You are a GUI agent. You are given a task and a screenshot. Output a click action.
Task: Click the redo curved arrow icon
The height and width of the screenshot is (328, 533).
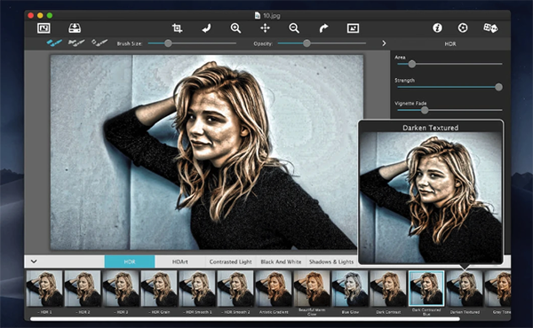coord(323,28)
